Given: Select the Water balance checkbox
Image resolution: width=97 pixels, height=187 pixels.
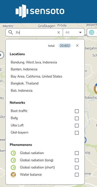Looking at the screenshot, I should pyautogui.click(x=77, y=175).
